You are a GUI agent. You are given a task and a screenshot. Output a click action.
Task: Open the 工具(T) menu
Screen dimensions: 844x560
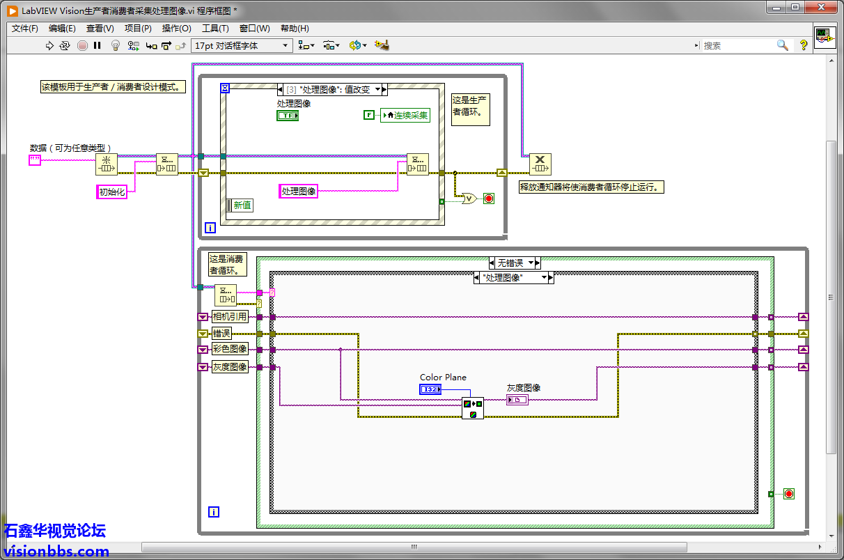pos(215,29)
